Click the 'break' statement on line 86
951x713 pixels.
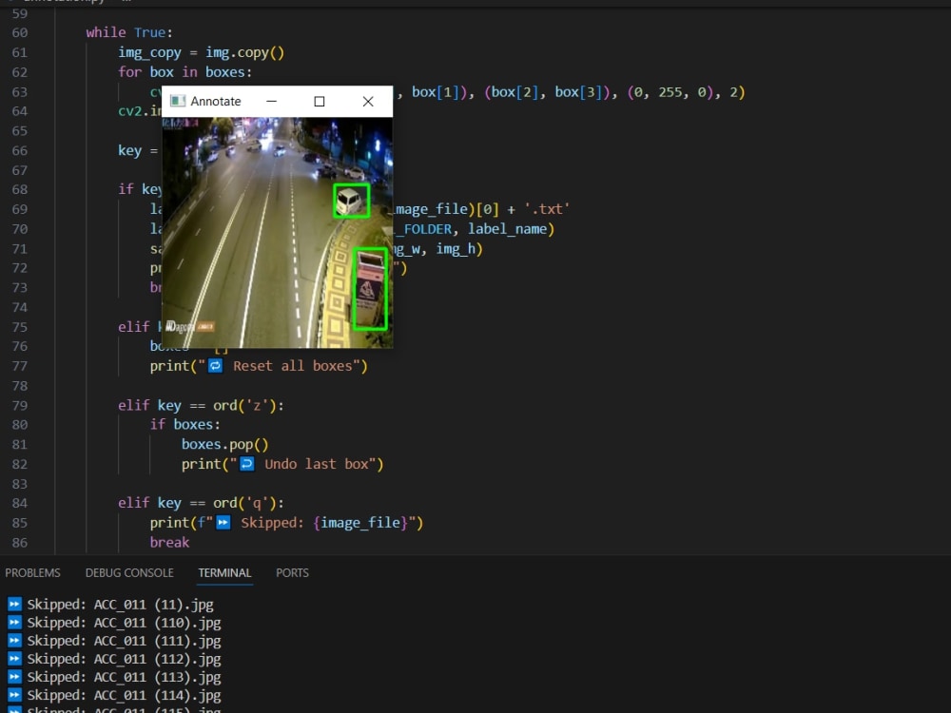(169, 543)
